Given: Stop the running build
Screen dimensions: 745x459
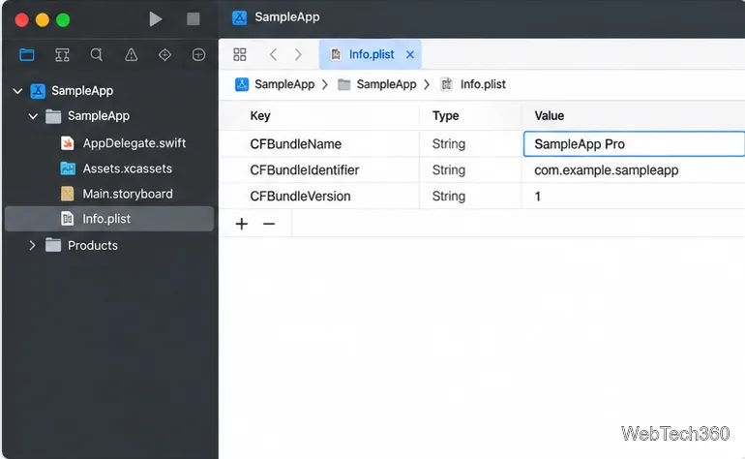Looking at the screenshot, I should pos(193,19).
